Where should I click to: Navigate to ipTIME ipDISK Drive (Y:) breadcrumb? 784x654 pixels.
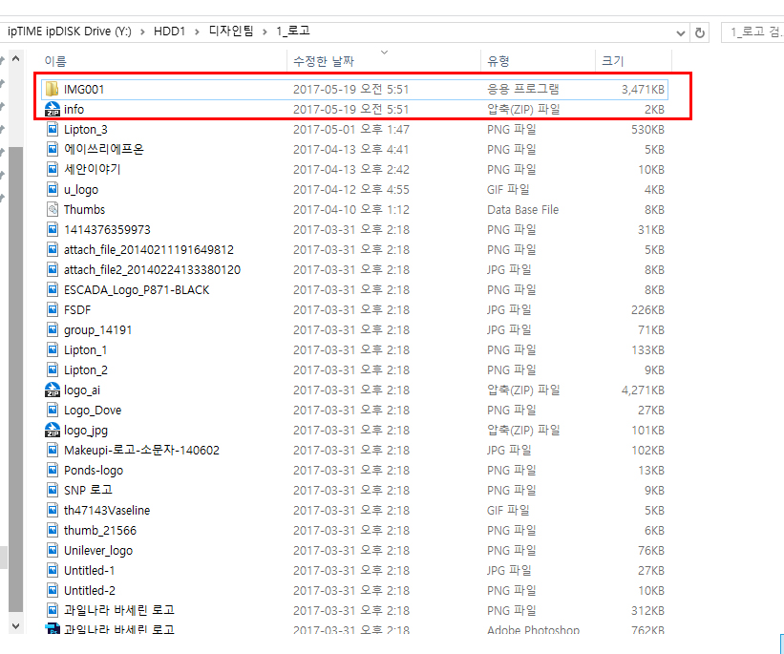70,32
